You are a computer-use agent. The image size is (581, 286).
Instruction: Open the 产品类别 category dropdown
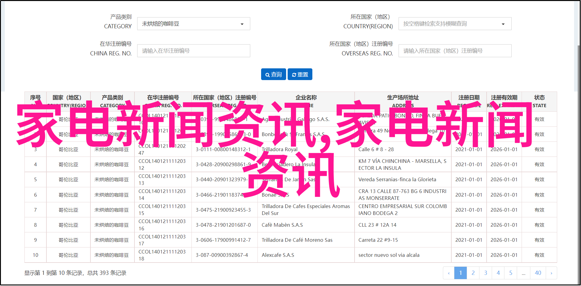[x=193, y=24]
